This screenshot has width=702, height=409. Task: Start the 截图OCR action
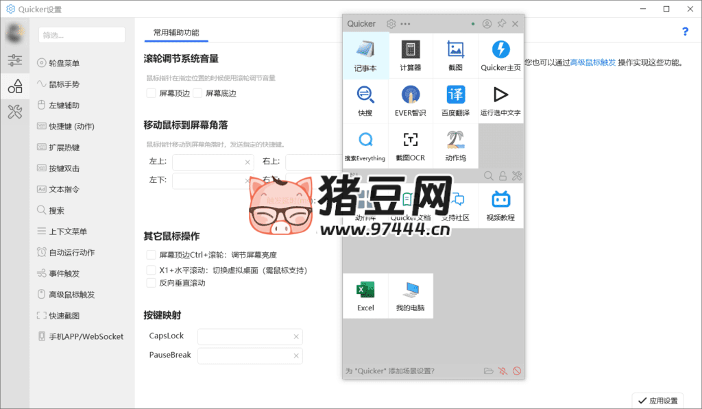pyautogui.click(x=410, y=145)
